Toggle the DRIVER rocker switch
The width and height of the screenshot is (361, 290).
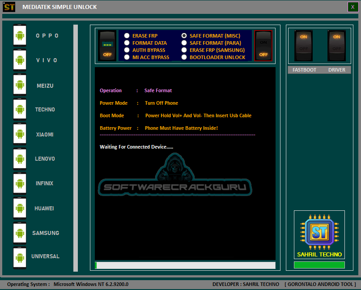pos(336,46)
